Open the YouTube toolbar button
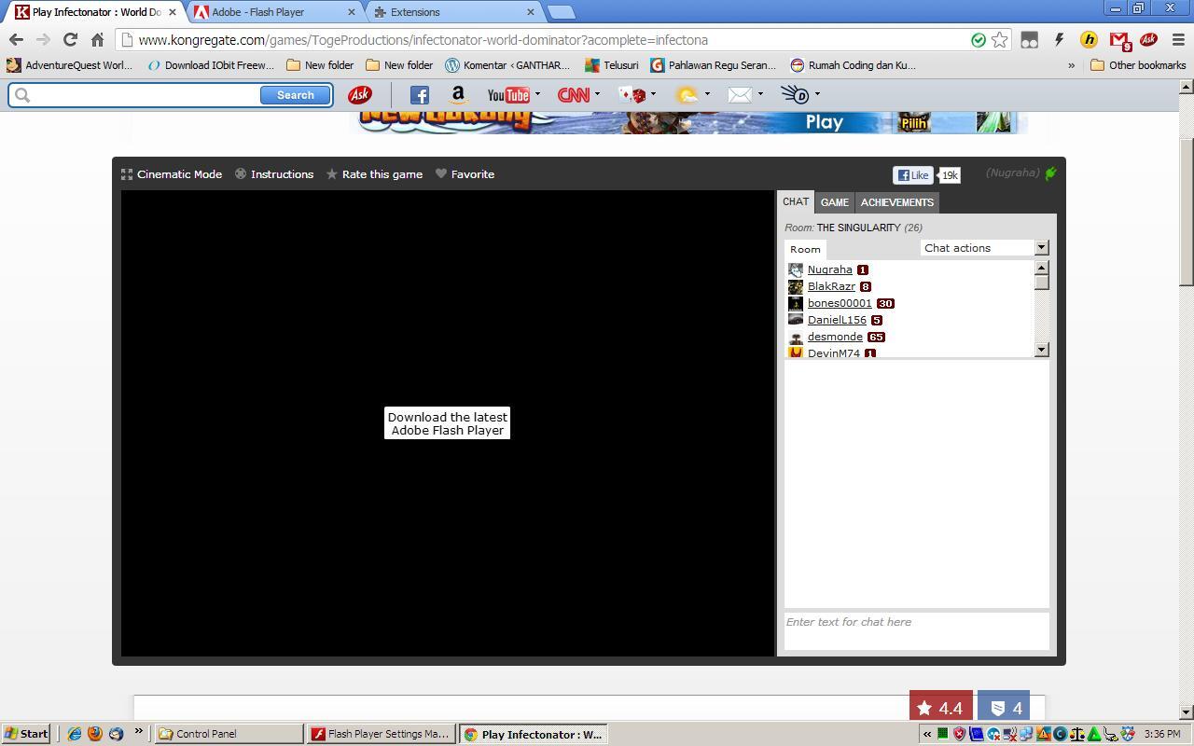1194x746 pixels. (508, 94)
